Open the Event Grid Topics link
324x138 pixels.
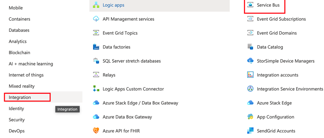[120, 33]
